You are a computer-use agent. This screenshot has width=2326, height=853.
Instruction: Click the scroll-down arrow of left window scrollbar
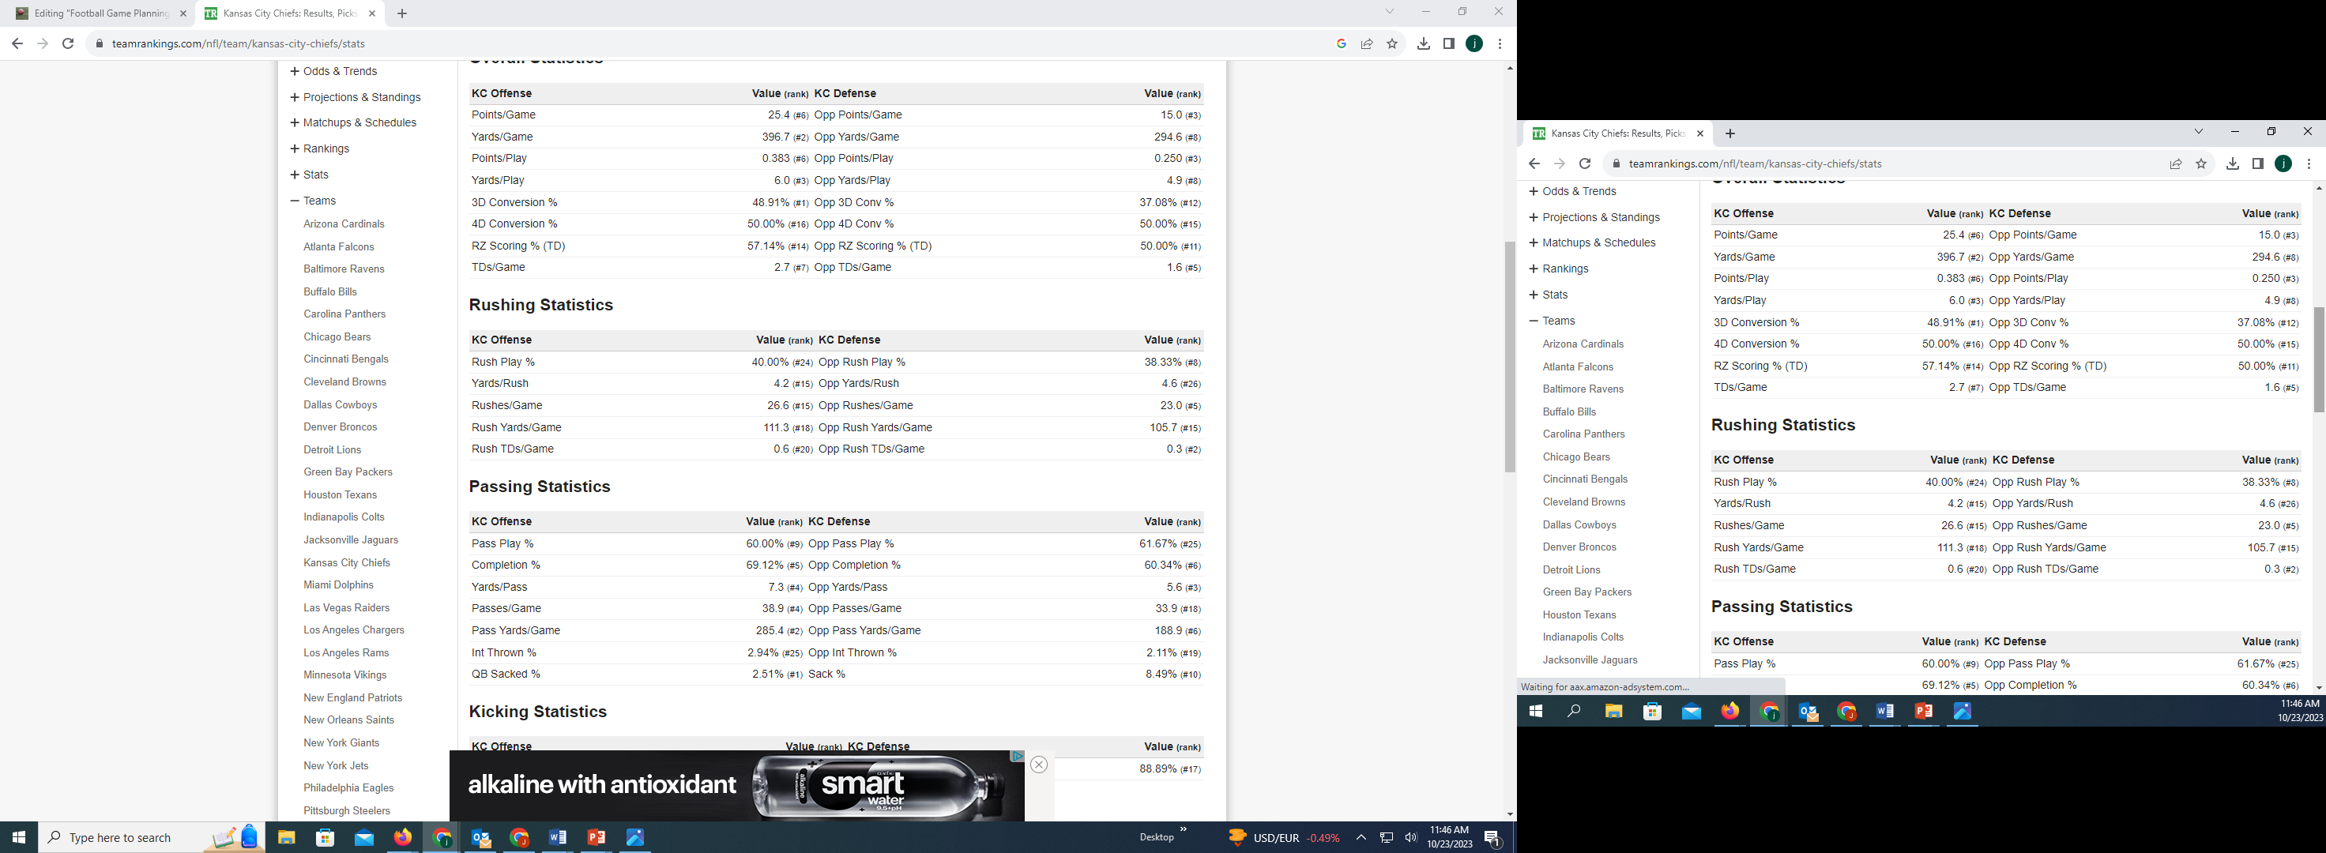(1510, 814)
